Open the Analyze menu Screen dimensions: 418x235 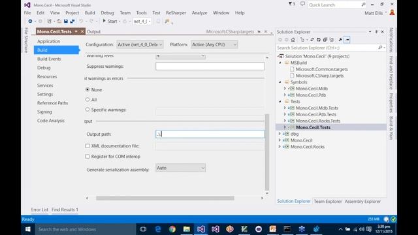[199, 13]
